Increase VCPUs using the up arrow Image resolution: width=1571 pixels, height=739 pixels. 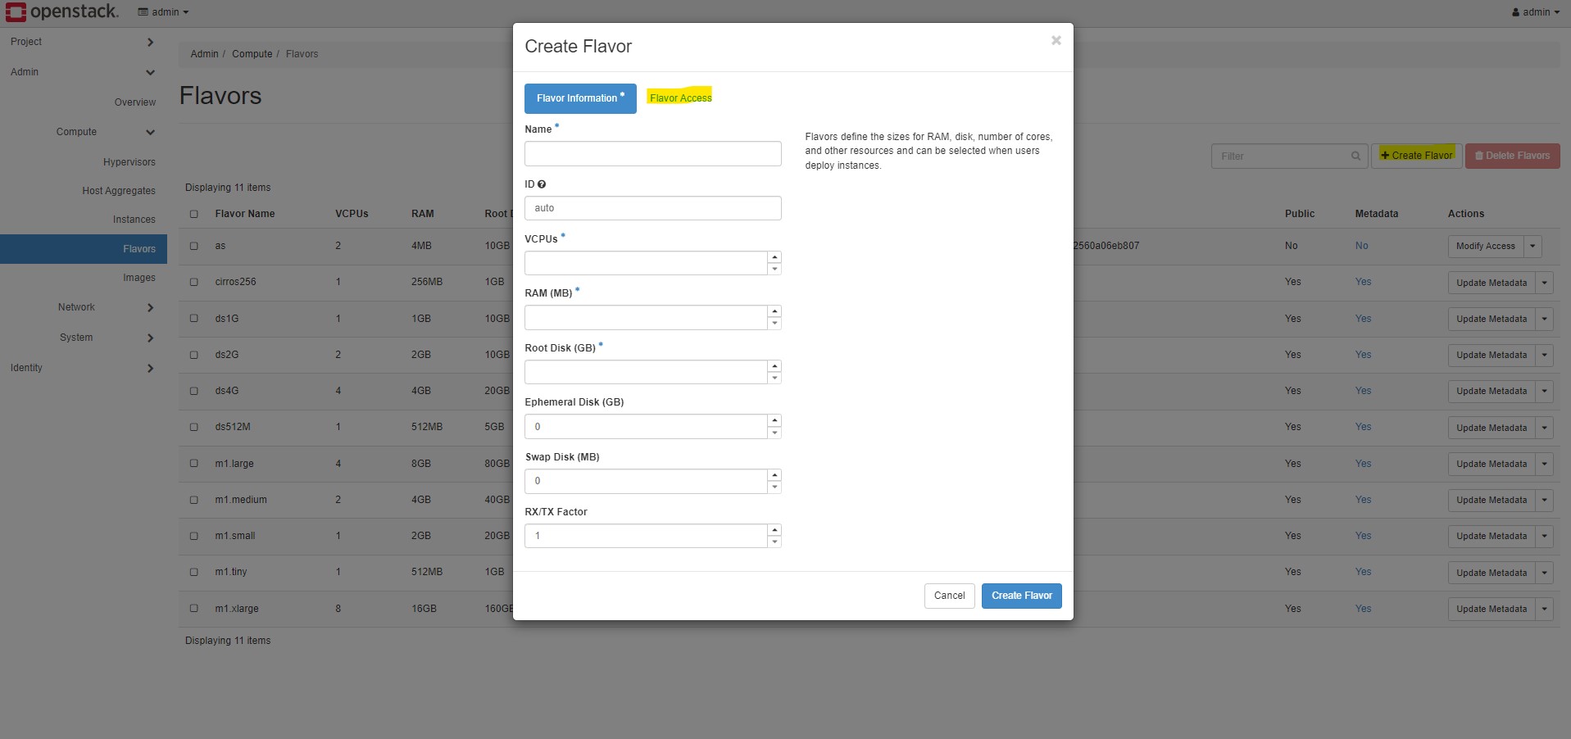(x=774, y=257)
